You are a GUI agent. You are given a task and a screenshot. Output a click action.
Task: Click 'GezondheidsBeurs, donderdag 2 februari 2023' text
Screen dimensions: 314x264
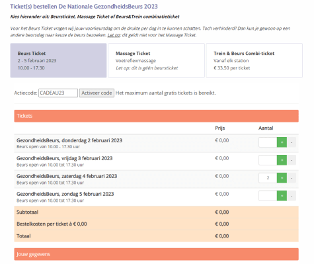[x=69, y=140]
